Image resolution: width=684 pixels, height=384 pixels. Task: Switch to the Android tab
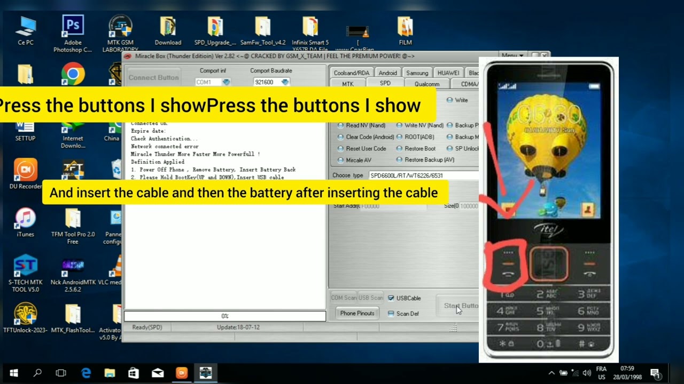pyautogui.click(x=387, y=73)
